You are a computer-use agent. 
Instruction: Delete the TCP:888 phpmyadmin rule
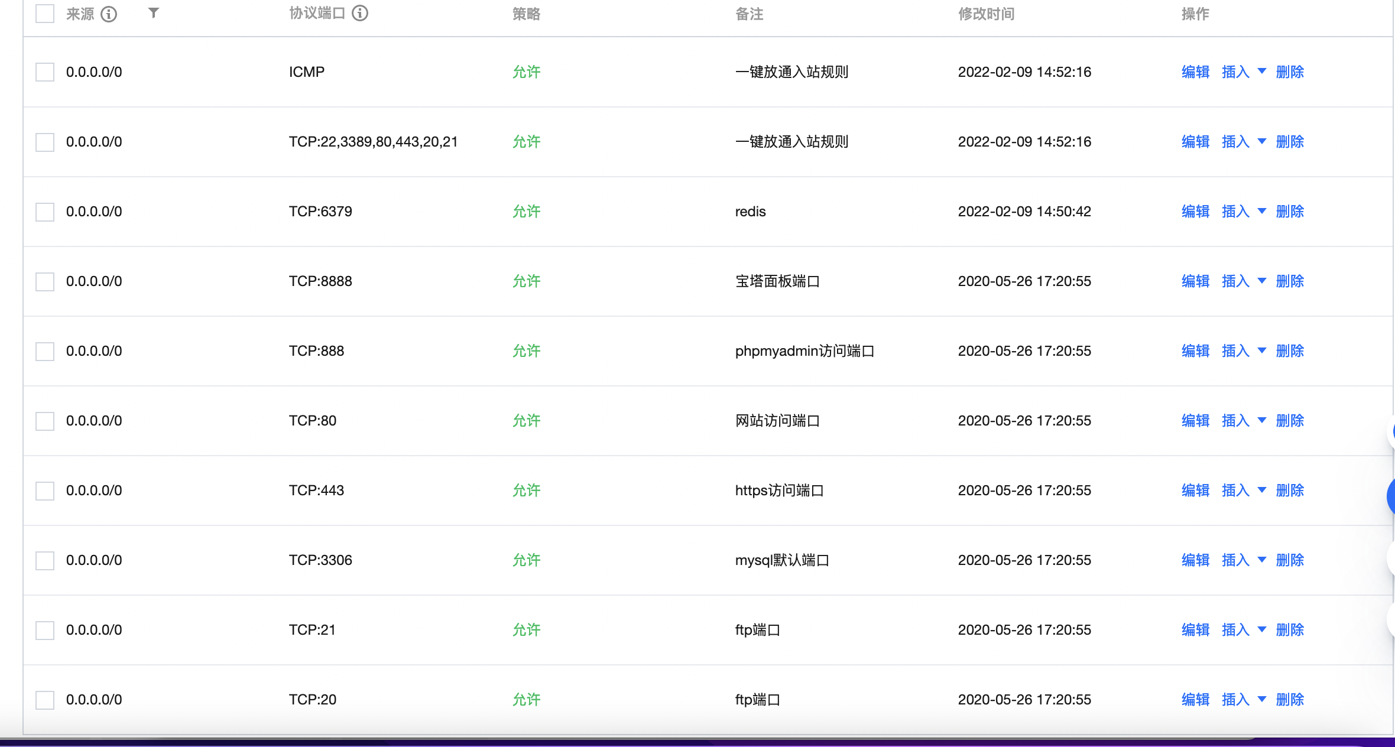[x=1290, y=351]
